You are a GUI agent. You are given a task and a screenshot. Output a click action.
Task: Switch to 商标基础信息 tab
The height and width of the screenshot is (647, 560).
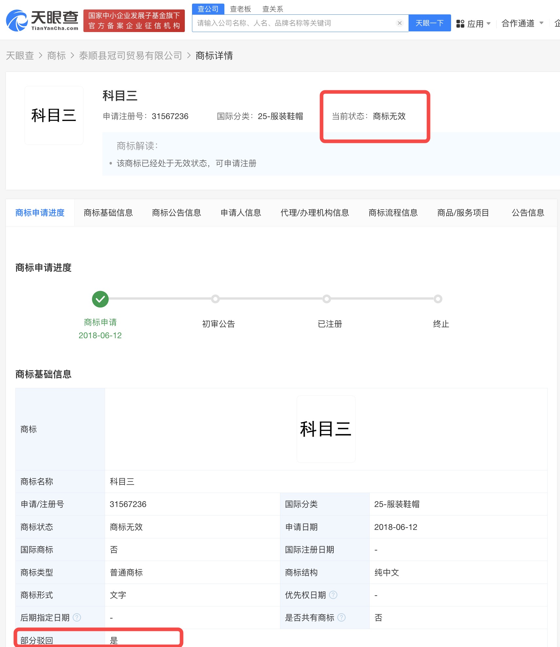click(108, 213)
